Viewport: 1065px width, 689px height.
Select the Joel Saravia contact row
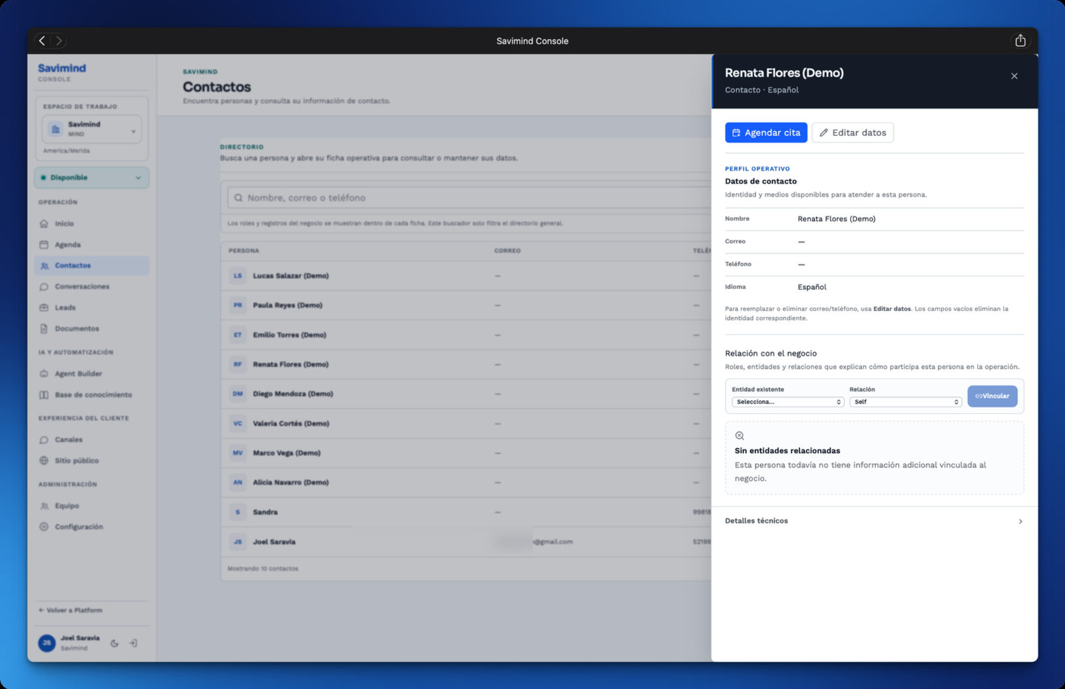466,541
